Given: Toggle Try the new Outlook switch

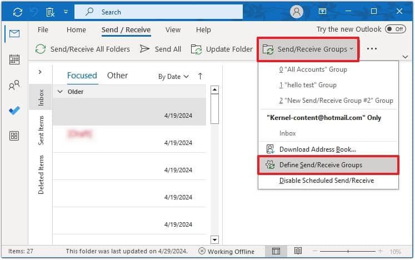Looking at the screenshot, I should pos(396,29).
